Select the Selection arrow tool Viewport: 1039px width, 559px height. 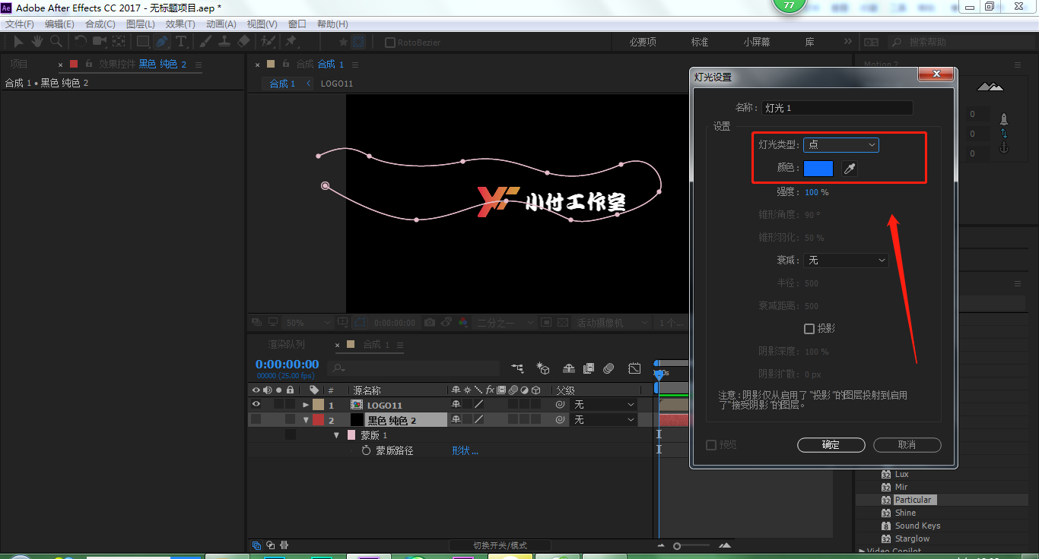coord(19,42)
